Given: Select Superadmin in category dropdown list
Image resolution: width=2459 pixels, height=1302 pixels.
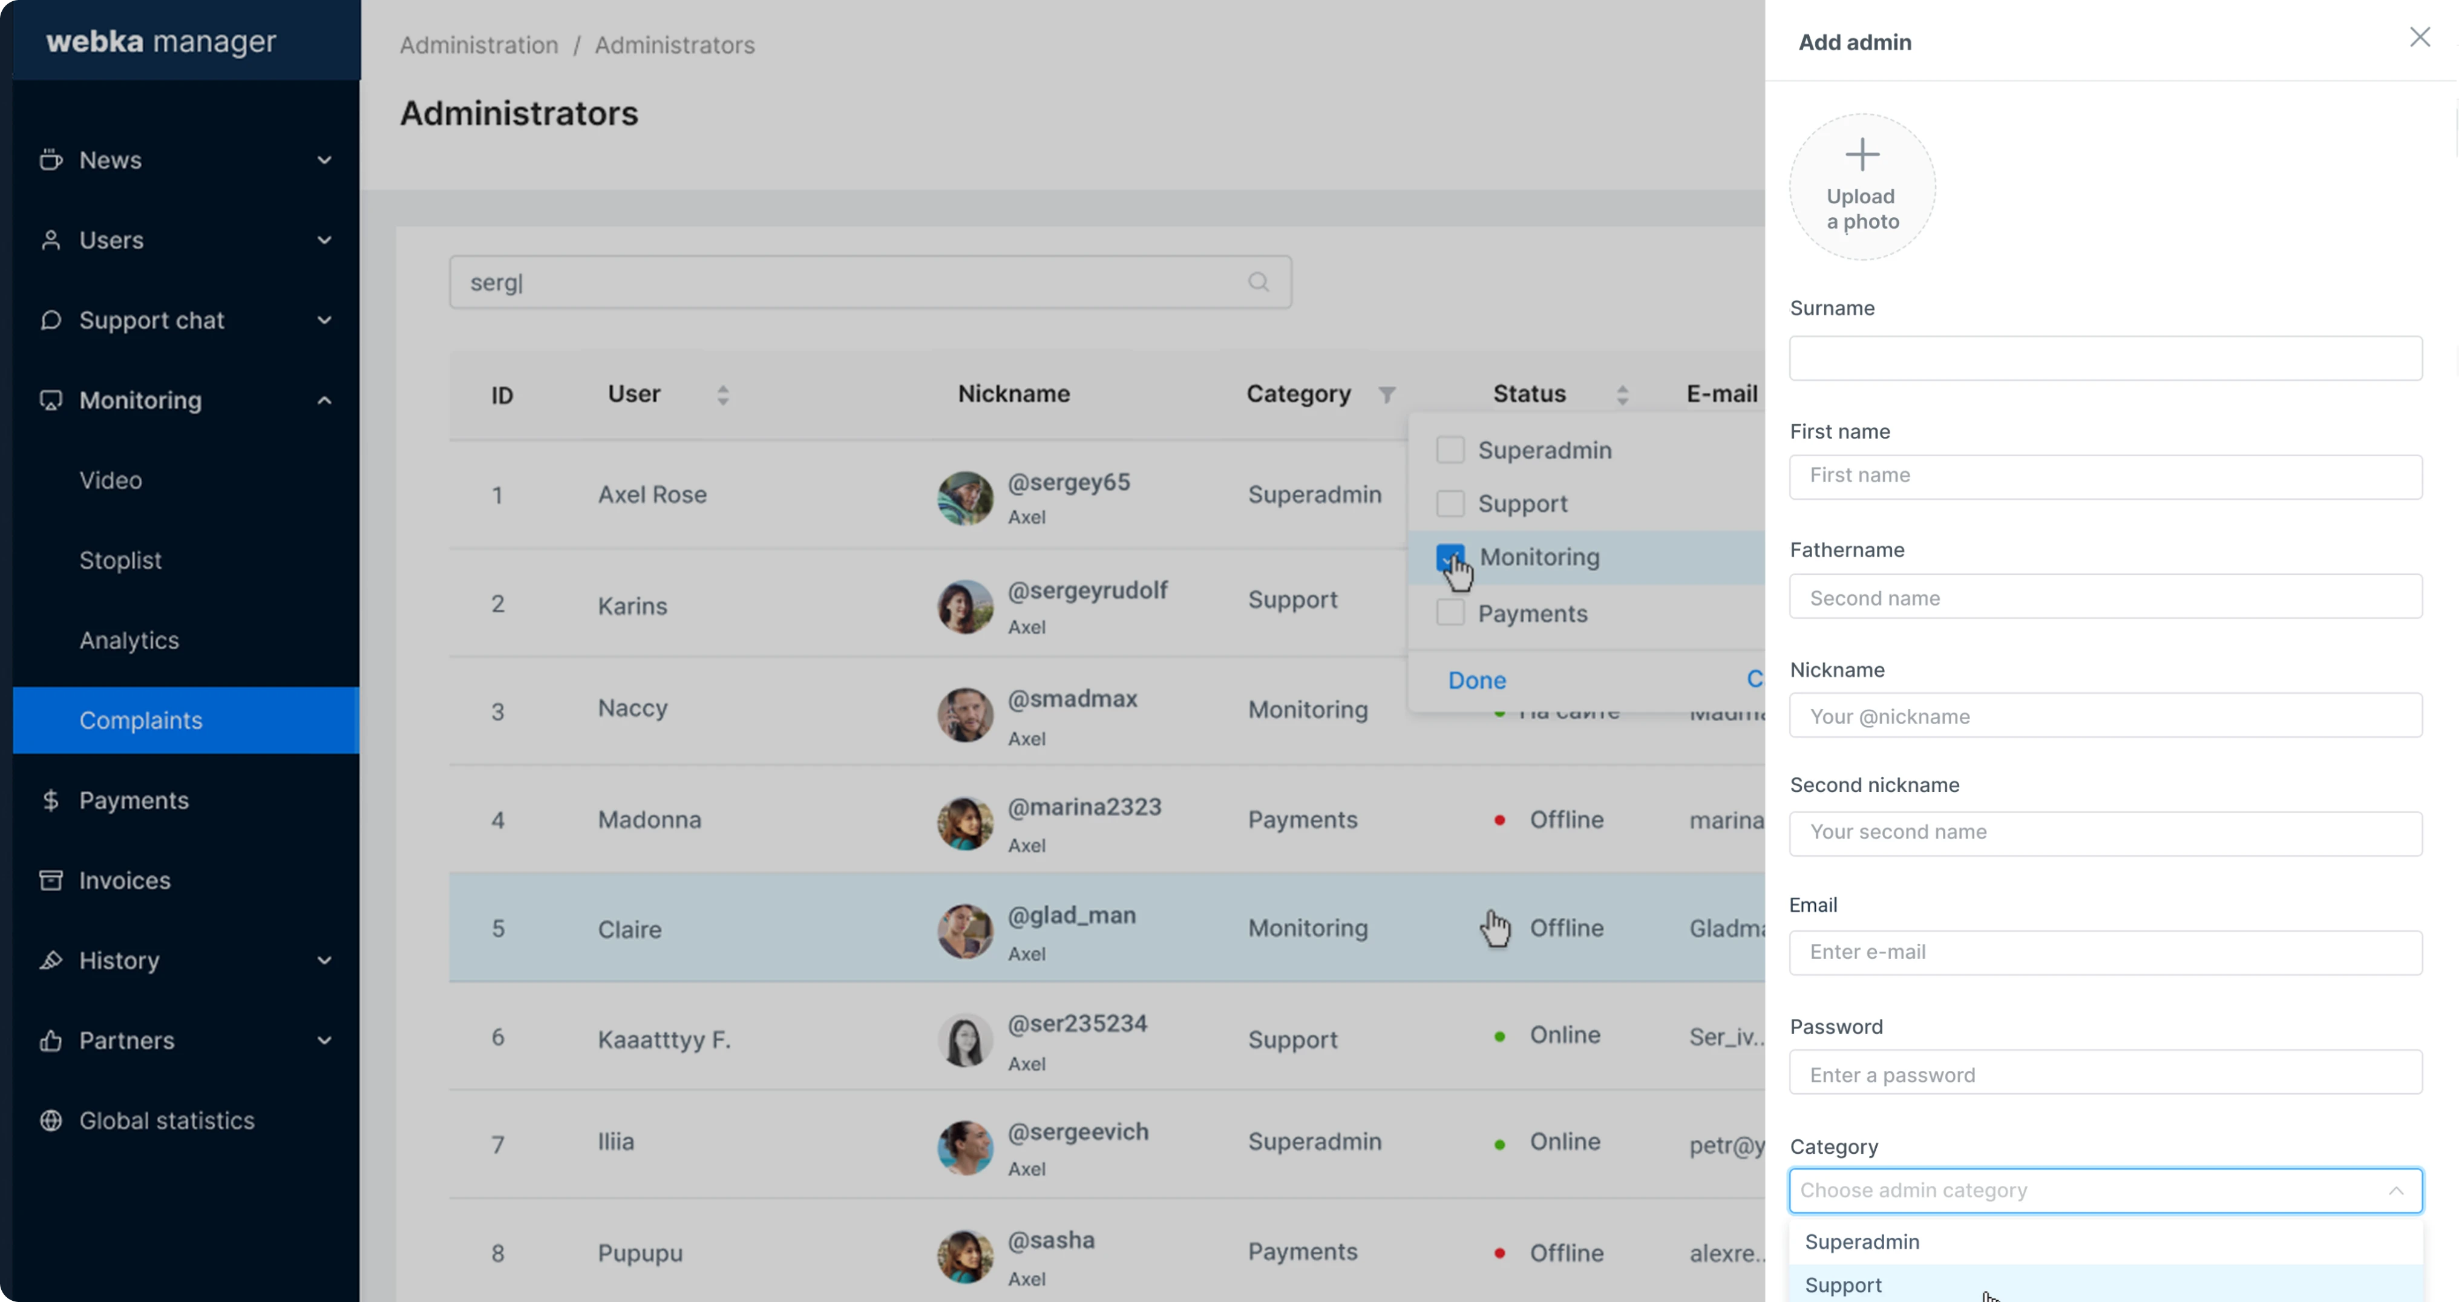Looking at the screenshot, I should (x=2106, y=1241).
